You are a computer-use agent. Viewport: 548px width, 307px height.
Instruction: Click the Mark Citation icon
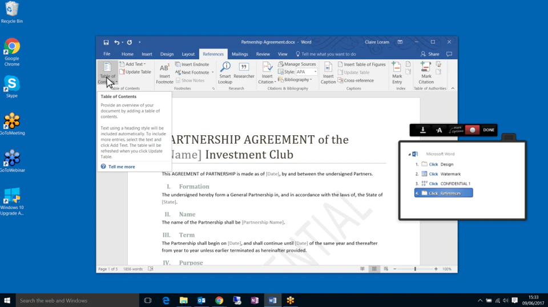(426, 73)
